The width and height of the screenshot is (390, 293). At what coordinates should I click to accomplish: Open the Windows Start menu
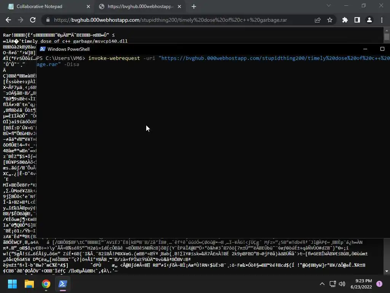(x=12, y=284)
